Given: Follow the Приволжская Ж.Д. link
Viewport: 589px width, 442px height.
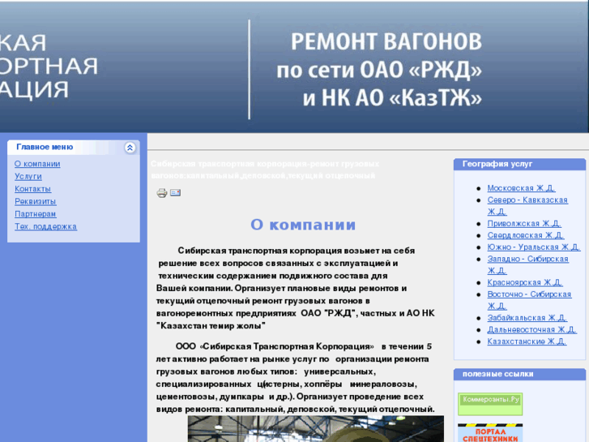Looking at the screenshot, I should (x=524, y=224).
